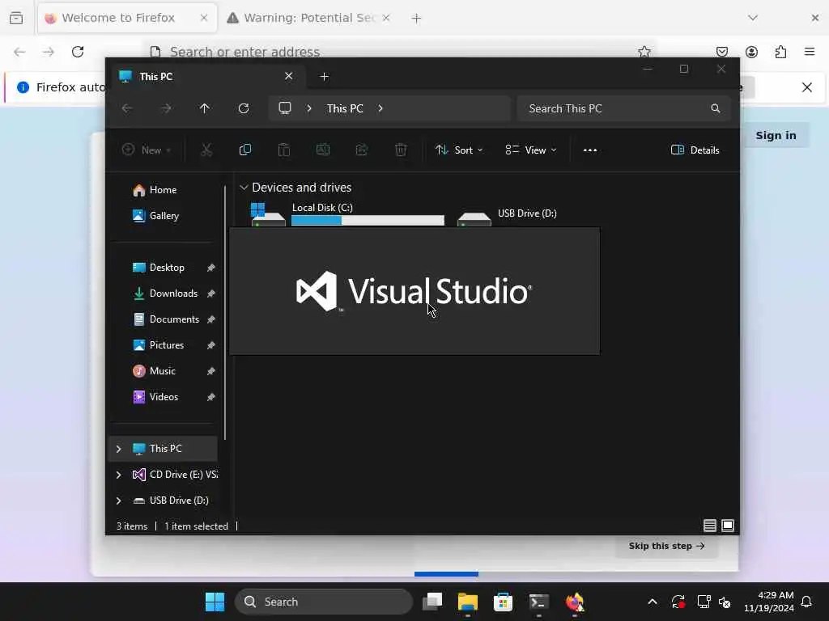Click the Rename icon in Explorer toolbar
This screenshot has width=829, height=621.
click(x=322, y=150)
